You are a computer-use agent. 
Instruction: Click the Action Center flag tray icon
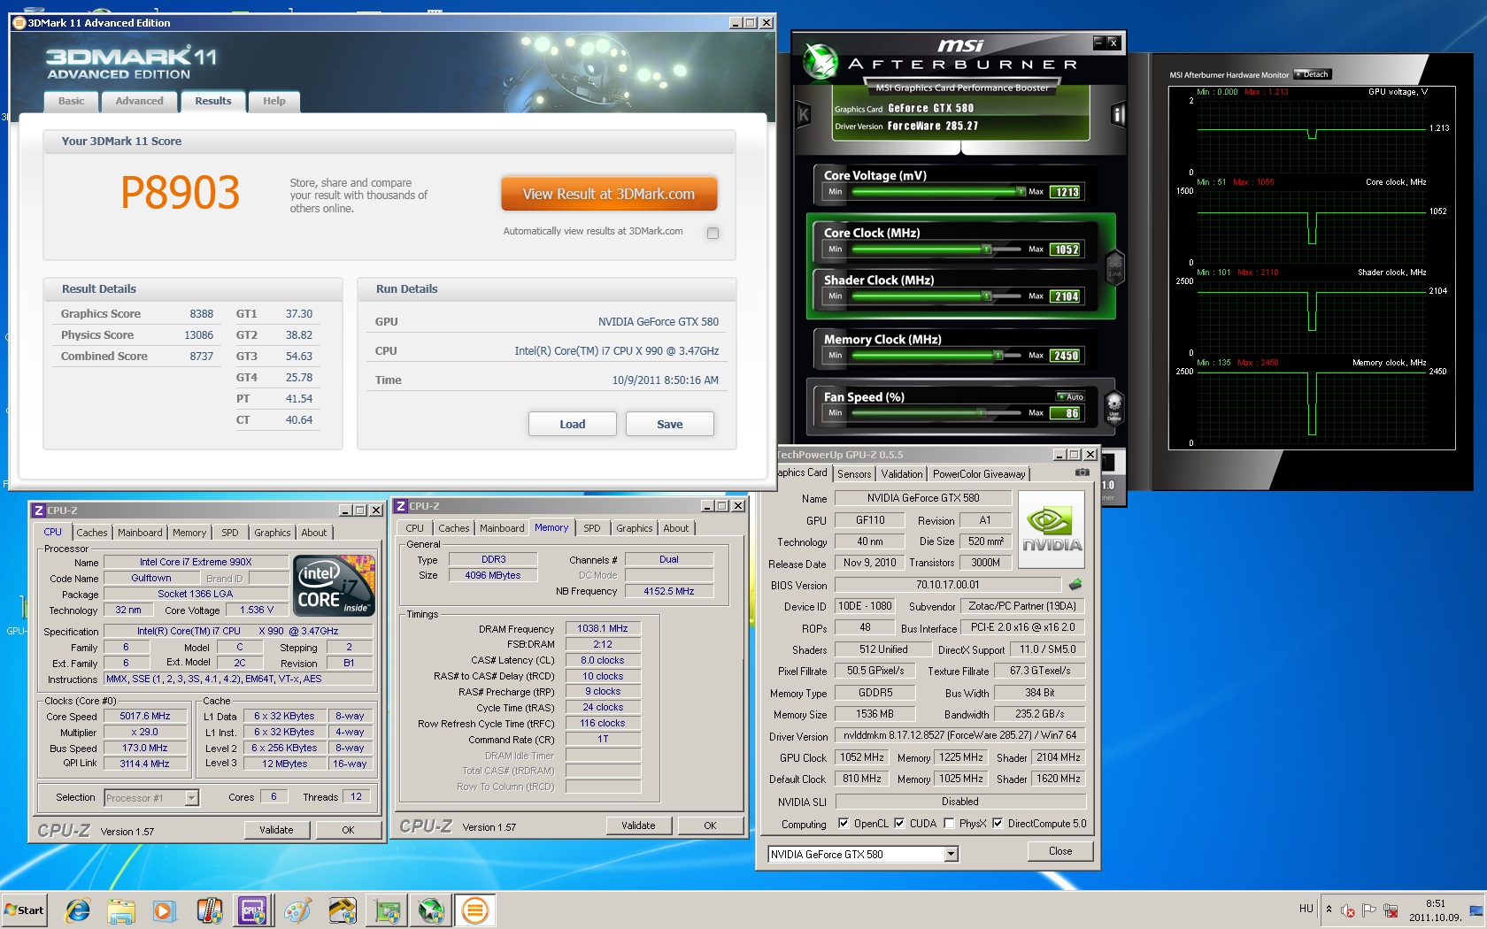point(1369,910)
